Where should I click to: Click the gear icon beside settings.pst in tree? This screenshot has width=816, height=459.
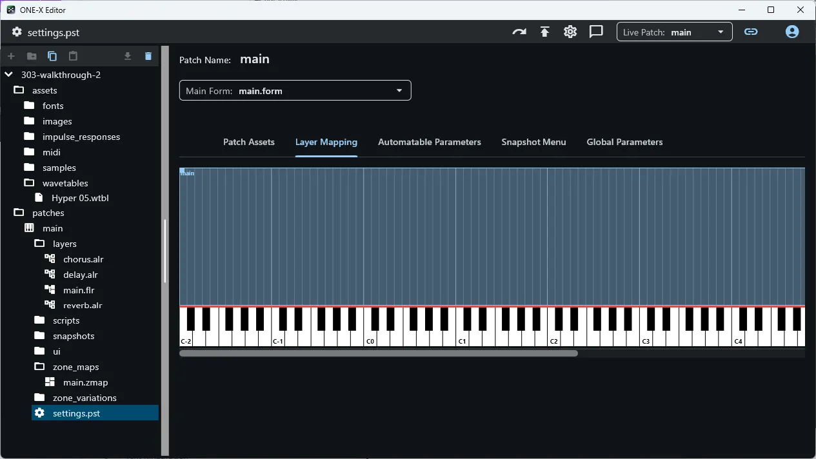(x=39, y=413)
